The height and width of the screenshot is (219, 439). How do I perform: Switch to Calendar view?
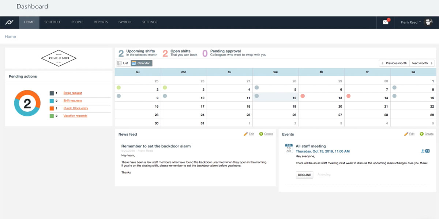tap(141, 63)
